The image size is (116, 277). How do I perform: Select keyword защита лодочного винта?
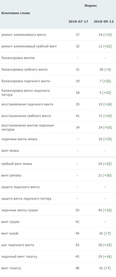click(x=20, y=187)
